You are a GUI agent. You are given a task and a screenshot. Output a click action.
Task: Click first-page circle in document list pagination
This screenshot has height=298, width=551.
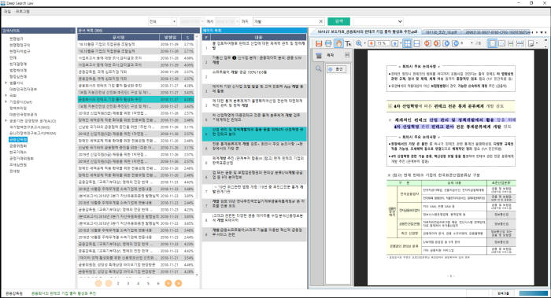point(98,283)
